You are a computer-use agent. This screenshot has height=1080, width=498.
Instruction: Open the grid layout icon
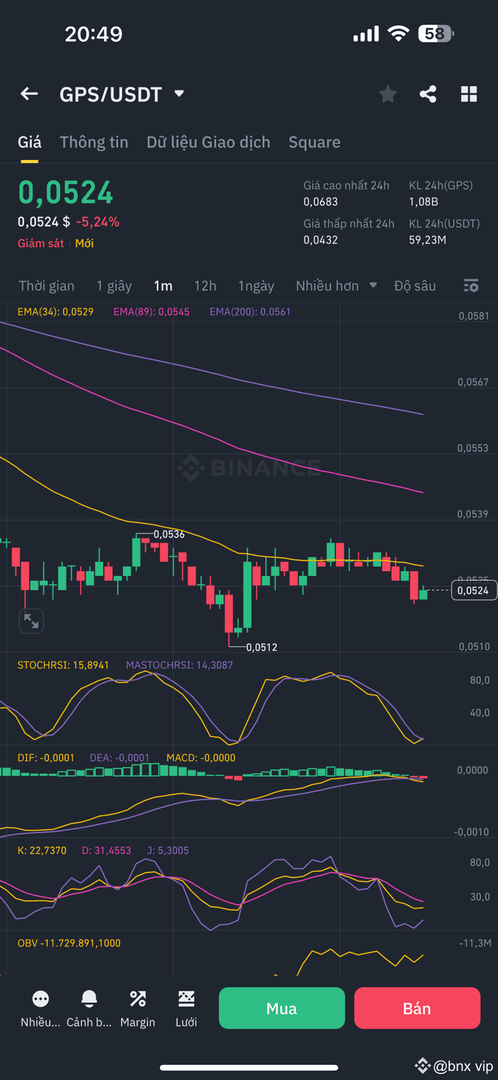[469, 94]
